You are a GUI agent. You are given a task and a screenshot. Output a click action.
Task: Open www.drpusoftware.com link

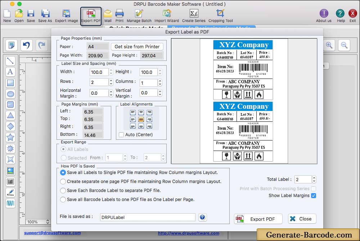189,233
